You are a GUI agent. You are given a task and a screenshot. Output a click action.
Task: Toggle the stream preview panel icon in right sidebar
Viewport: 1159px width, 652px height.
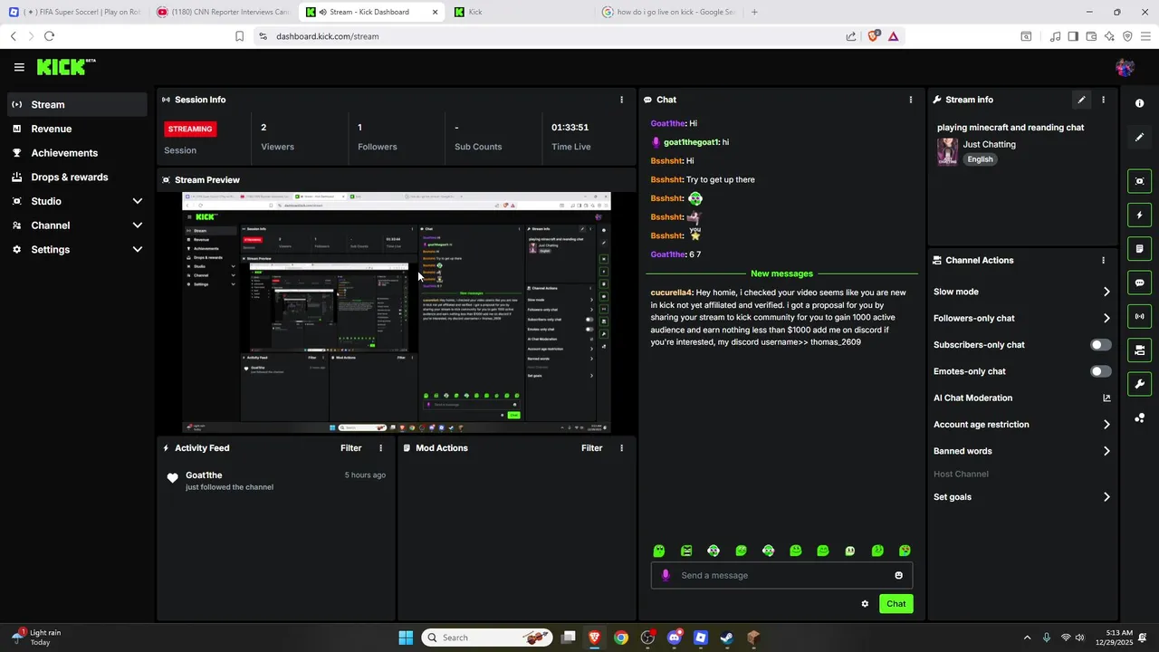pos(1139,181)
